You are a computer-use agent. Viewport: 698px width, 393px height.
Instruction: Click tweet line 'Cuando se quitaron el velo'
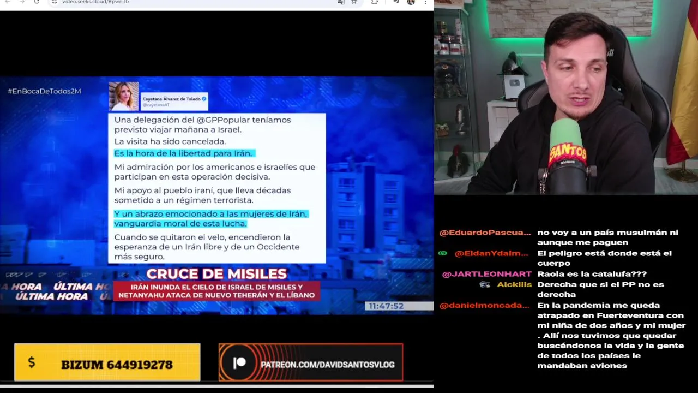click(x=207, y=247)
